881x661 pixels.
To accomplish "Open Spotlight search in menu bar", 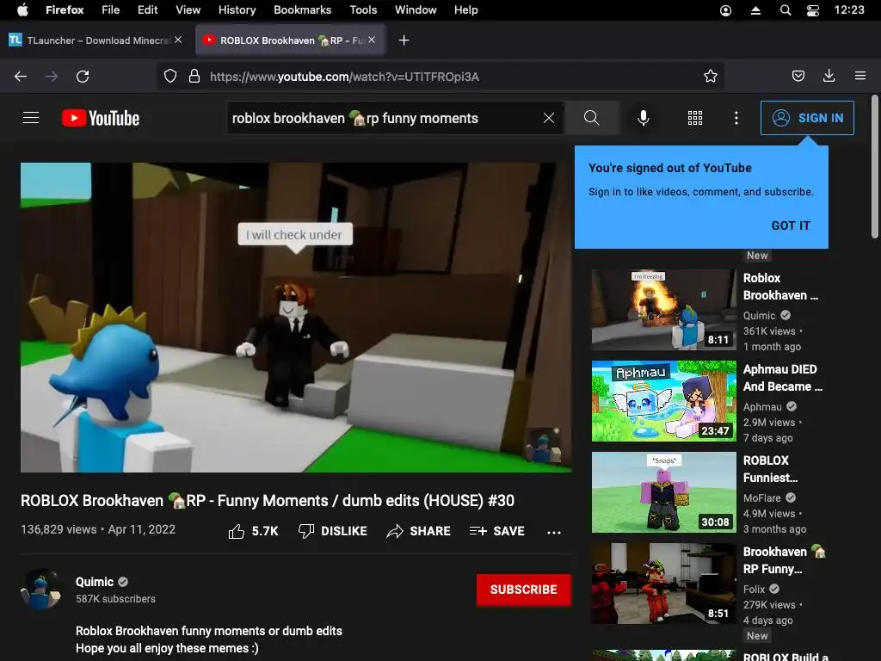I will 786,10.
